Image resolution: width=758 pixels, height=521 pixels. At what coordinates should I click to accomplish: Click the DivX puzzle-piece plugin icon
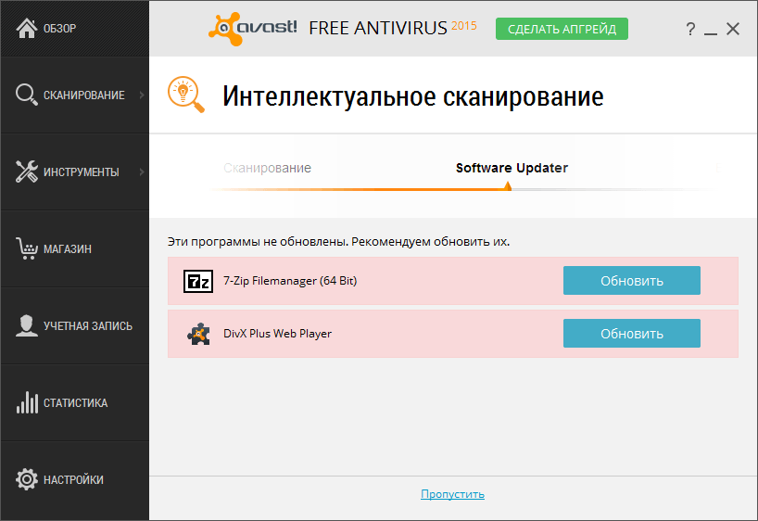pos(198,334)
